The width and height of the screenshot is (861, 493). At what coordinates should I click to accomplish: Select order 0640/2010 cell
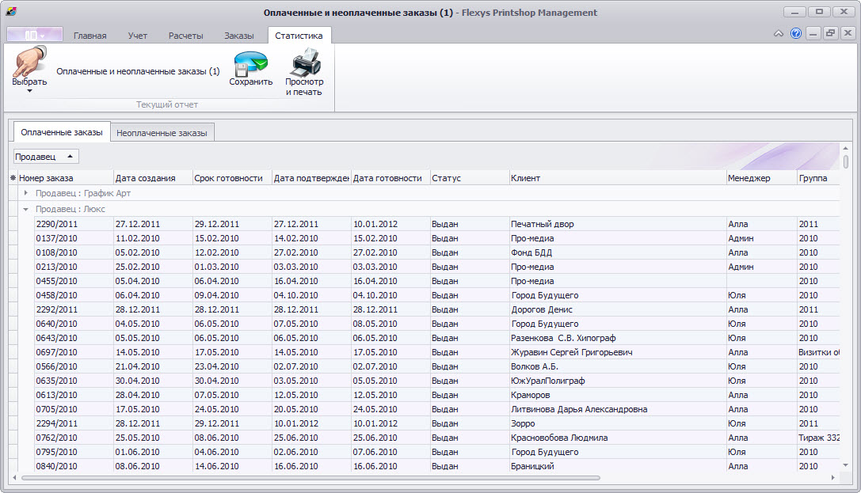74,324
